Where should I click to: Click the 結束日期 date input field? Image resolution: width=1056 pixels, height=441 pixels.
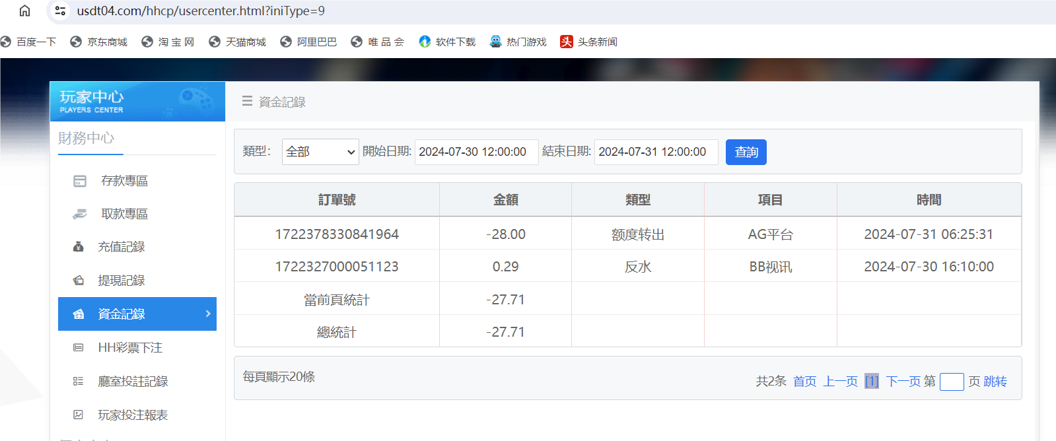(655, 152)
